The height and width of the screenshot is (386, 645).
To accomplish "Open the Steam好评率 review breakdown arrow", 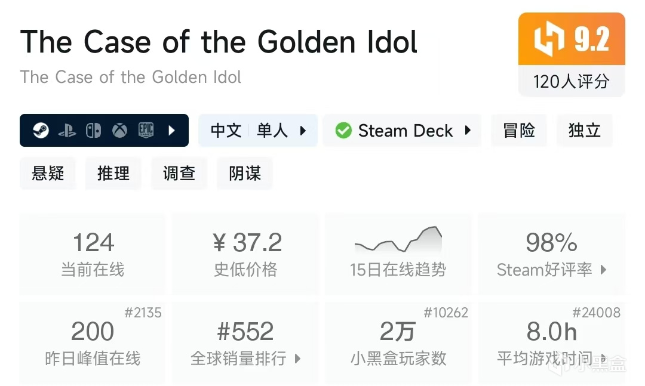I will pos(603,270).
